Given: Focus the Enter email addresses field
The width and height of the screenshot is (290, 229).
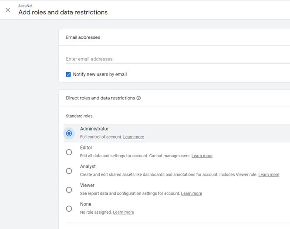Looking at the screenshot, I should (x=178, y=59).
